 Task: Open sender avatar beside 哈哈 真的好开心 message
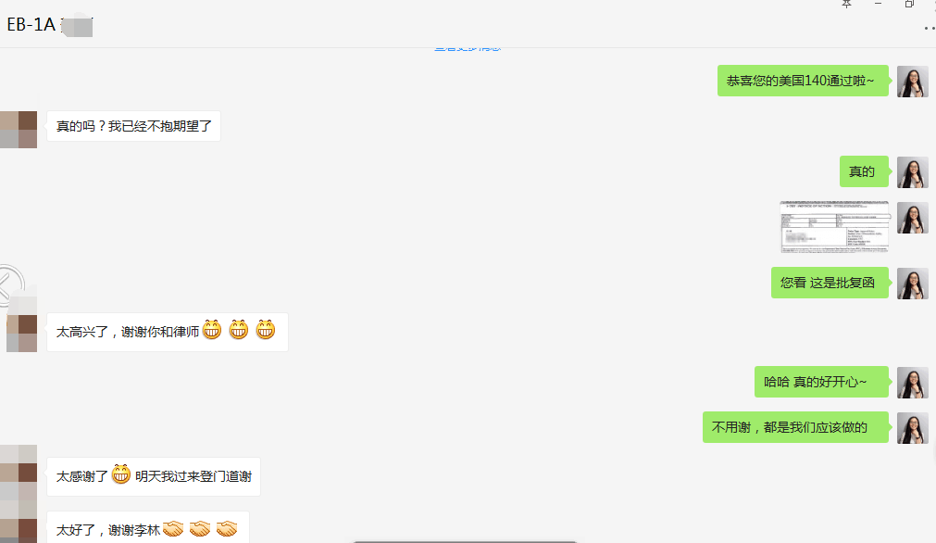click(x=912, y=383)
